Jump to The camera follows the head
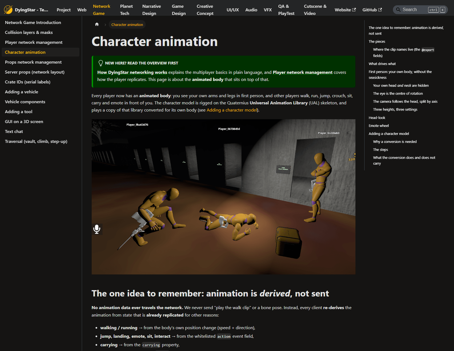Viewport: 454px width, 351px height. click(405, 101)
